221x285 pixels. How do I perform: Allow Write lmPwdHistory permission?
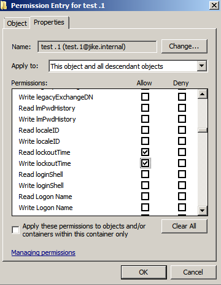pyautogui.click(x=145, y=119)
